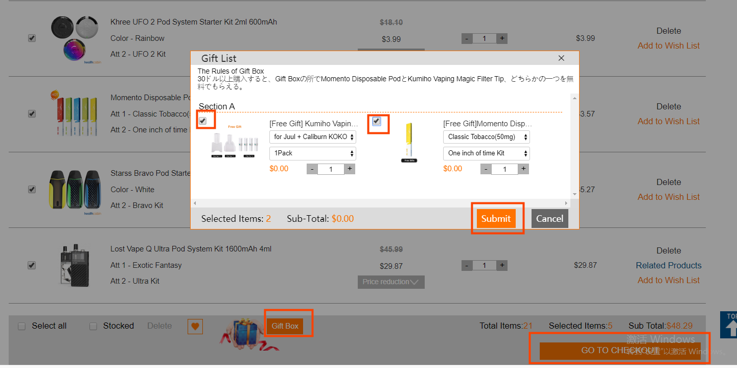Screen dimensions: 737x368
Task: Decrease Lost Vape Q Ultra quantity
Action: tap(467, 266)
